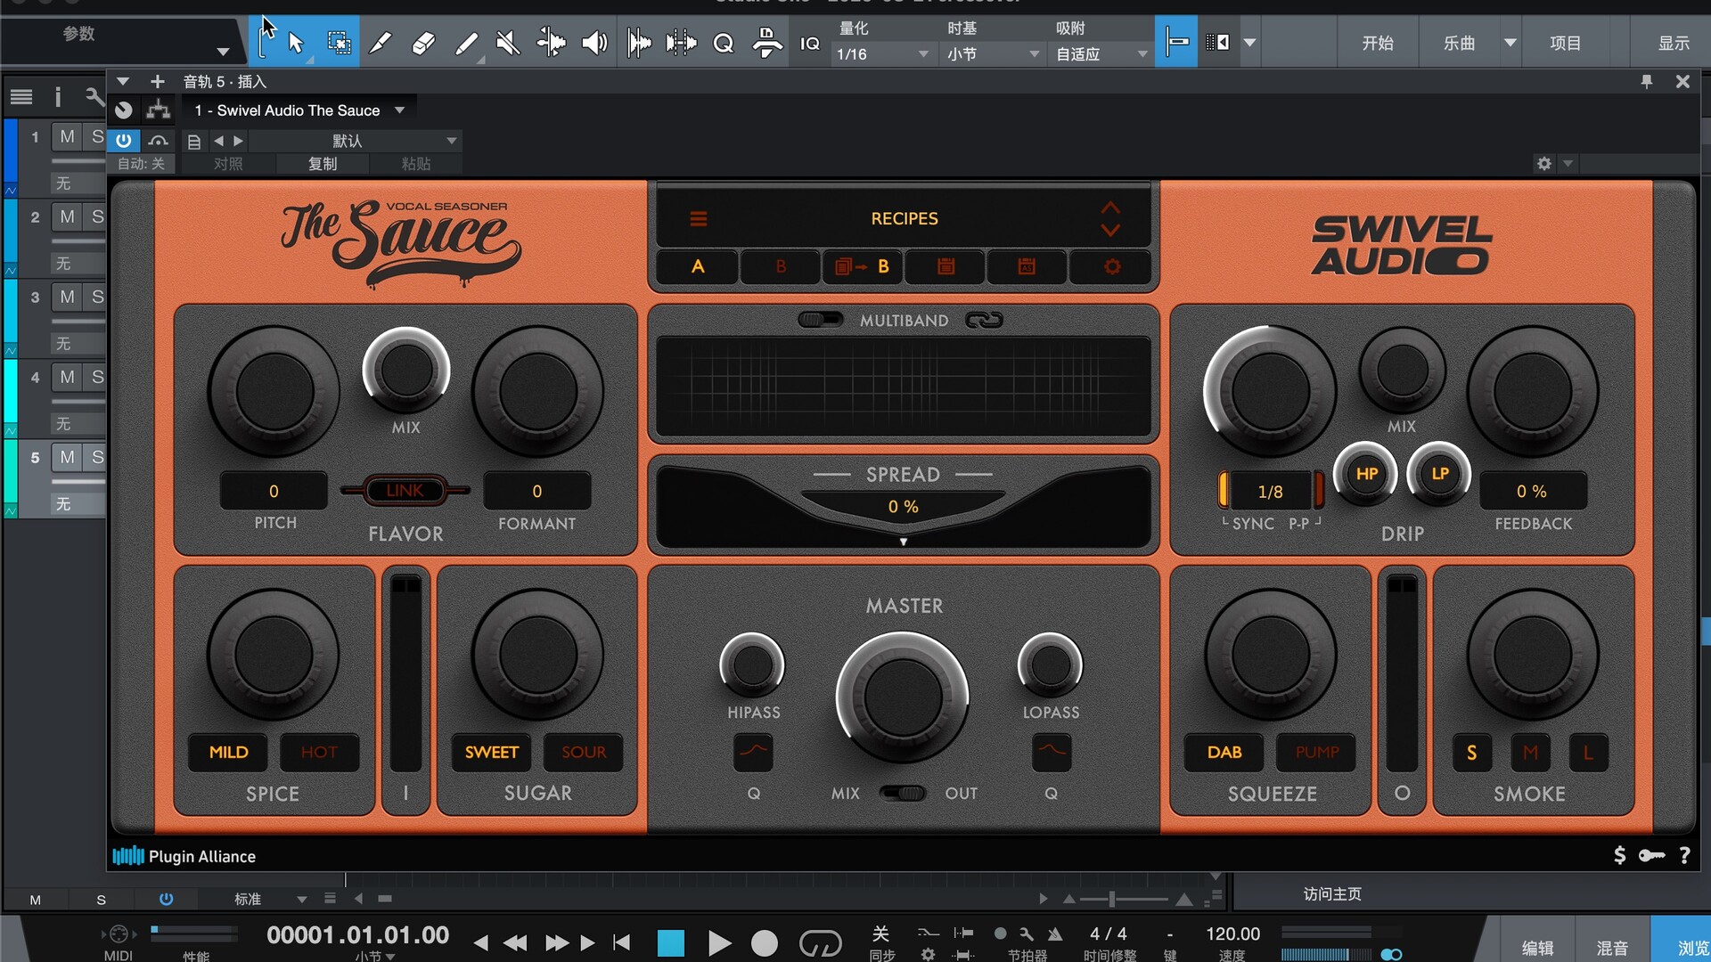Click the SPICE amount knob
This screenshot has width=1711, height=962.
pyautogui.click(x=274, y=655)
